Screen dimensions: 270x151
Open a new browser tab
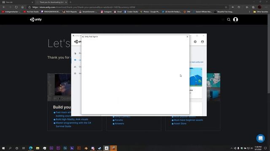pyautogui.click(x=70, y=2)
